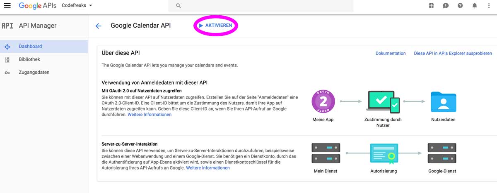497x193 pixels.
Task: Open the feedback speech bubble icon
Action: [446, 5]
